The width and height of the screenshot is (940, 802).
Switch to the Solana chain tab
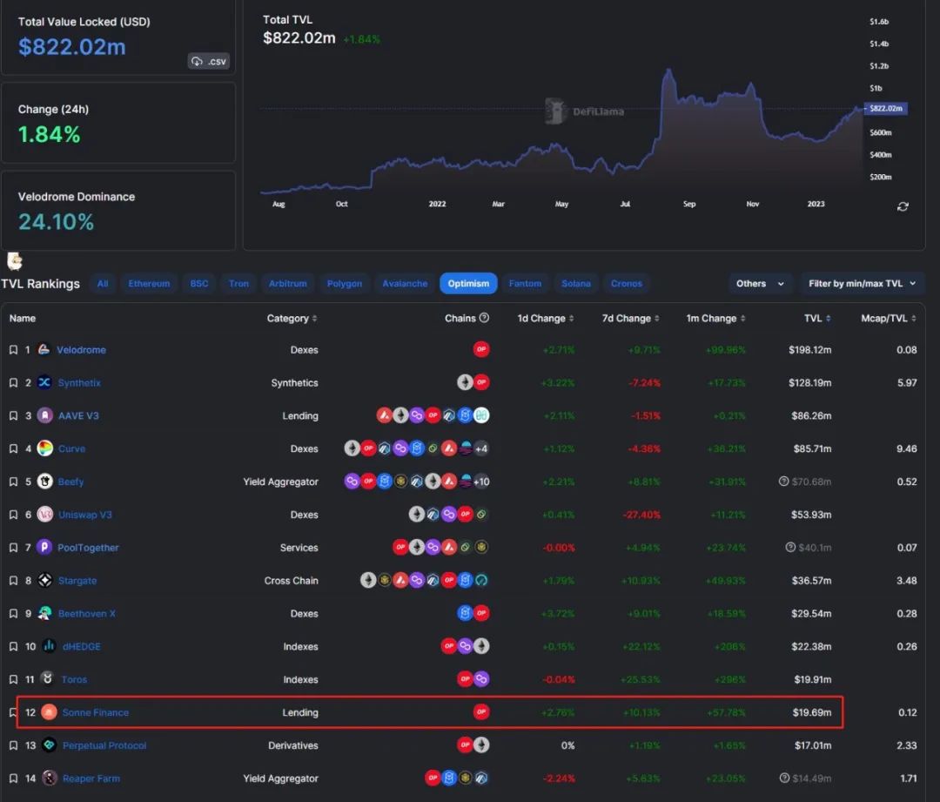(x=576, y=283)
